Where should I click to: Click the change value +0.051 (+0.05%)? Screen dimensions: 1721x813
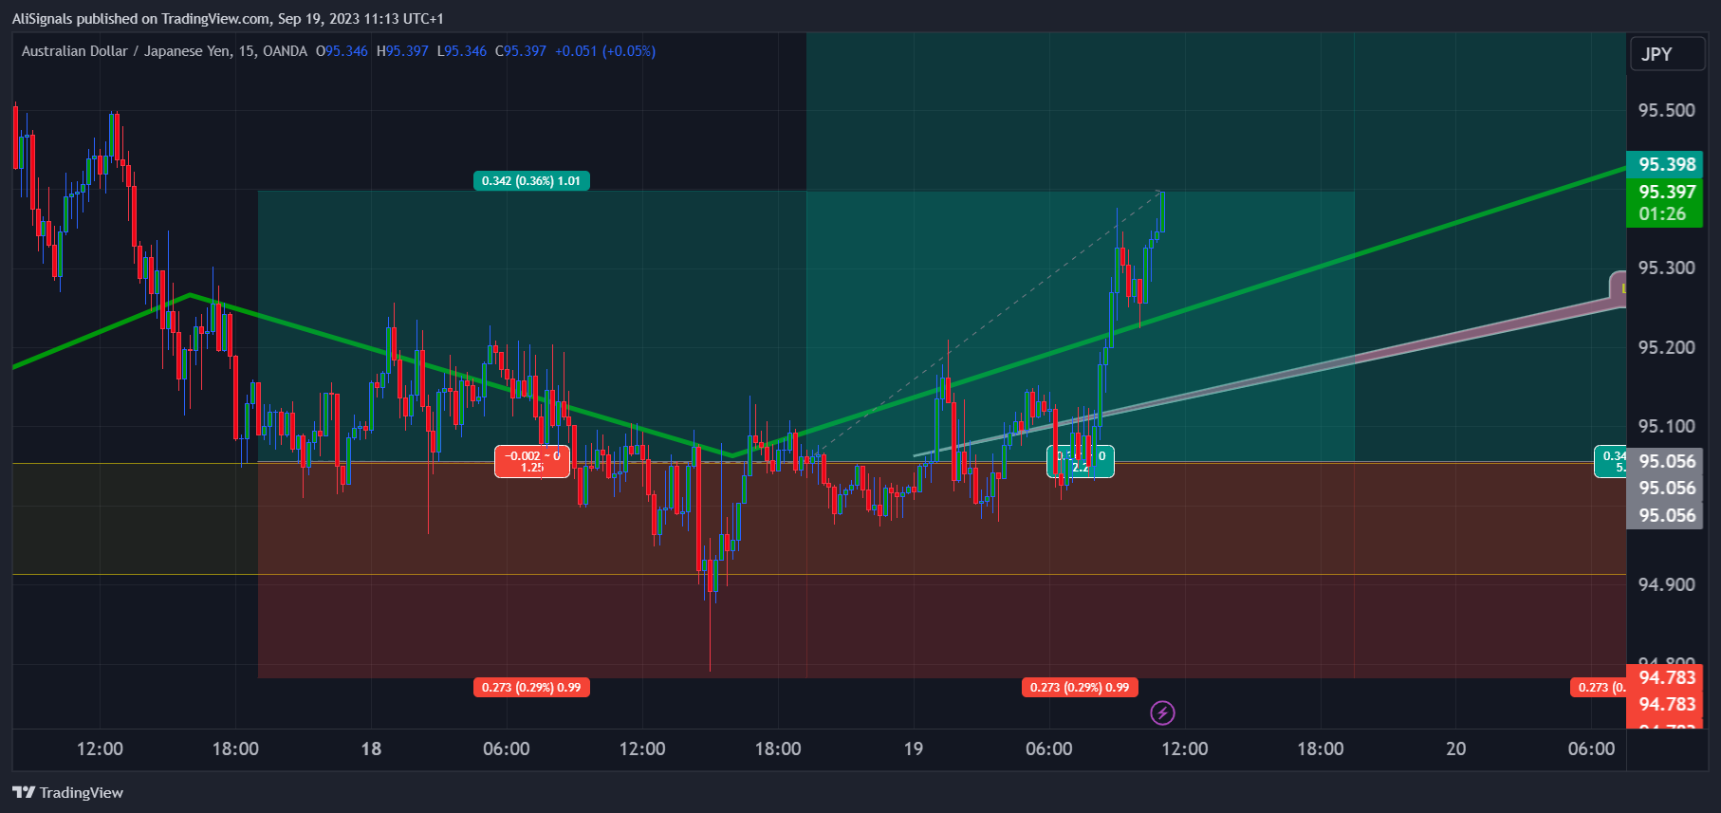pyautogui.click(x=605, y=51)
